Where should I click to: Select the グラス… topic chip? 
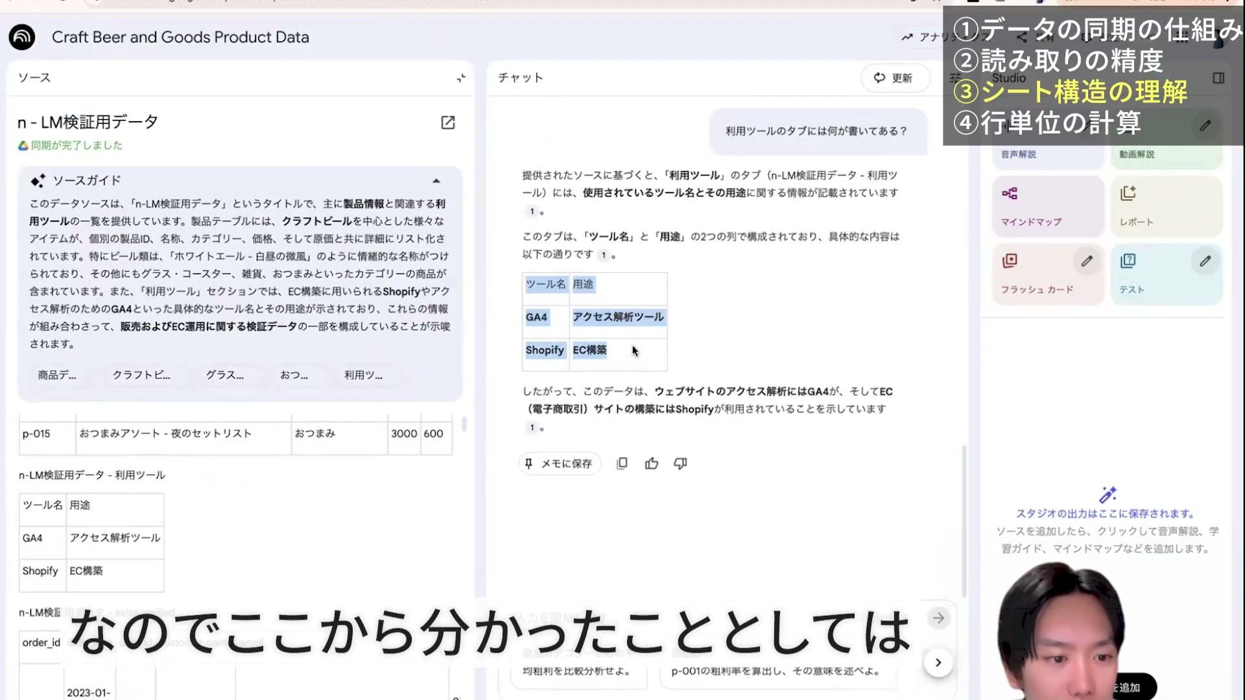tap(225, 375)
